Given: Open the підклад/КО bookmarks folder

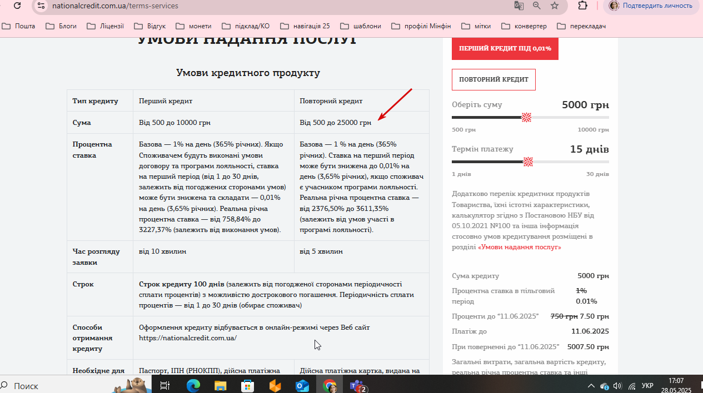Looking at the screenshot, I should pos(246,26).
